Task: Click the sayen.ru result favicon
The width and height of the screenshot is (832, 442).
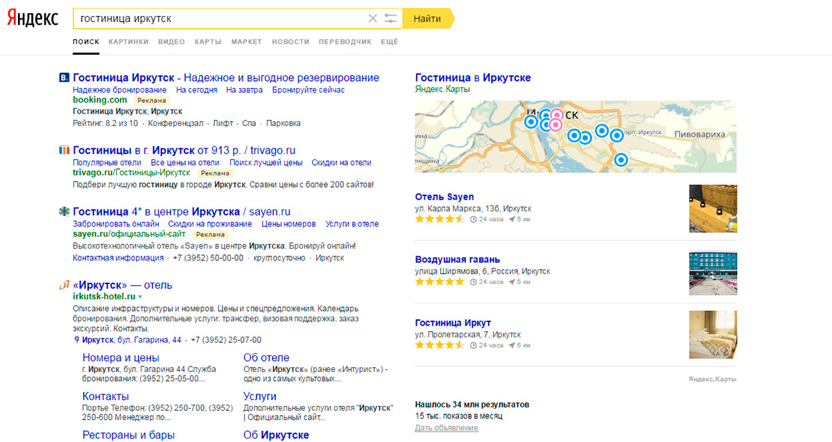Action: coord(64,211)
